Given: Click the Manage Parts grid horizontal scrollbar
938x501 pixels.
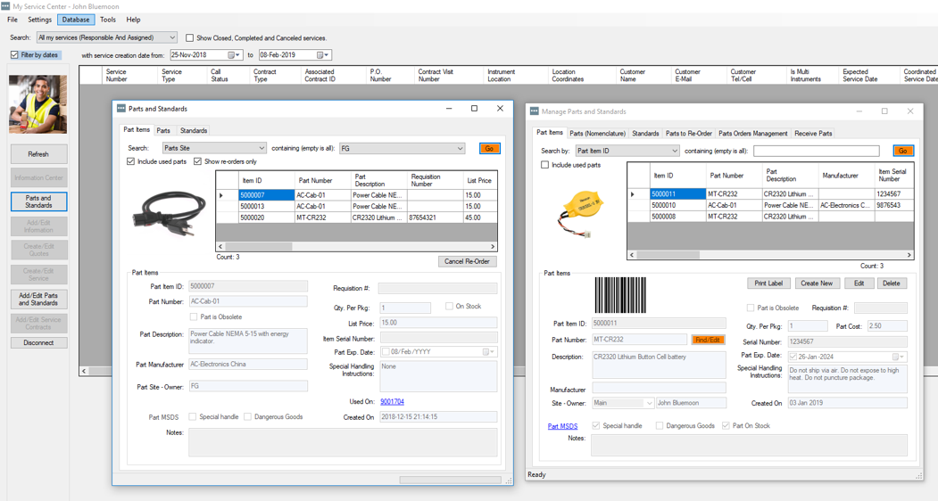Looking at the screenshot, I should click(668, 255).
